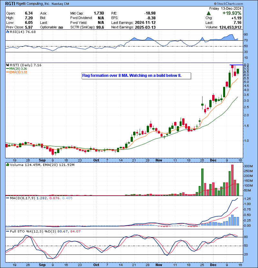Click the RGTI ticker symbol in header
This screenshot has width=258, height=268.
point(10,4)
